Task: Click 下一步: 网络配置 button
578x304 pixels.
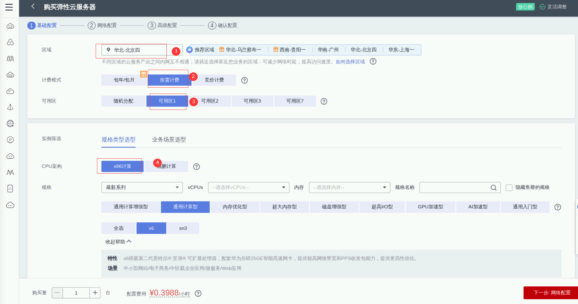Action: [551, 293]
